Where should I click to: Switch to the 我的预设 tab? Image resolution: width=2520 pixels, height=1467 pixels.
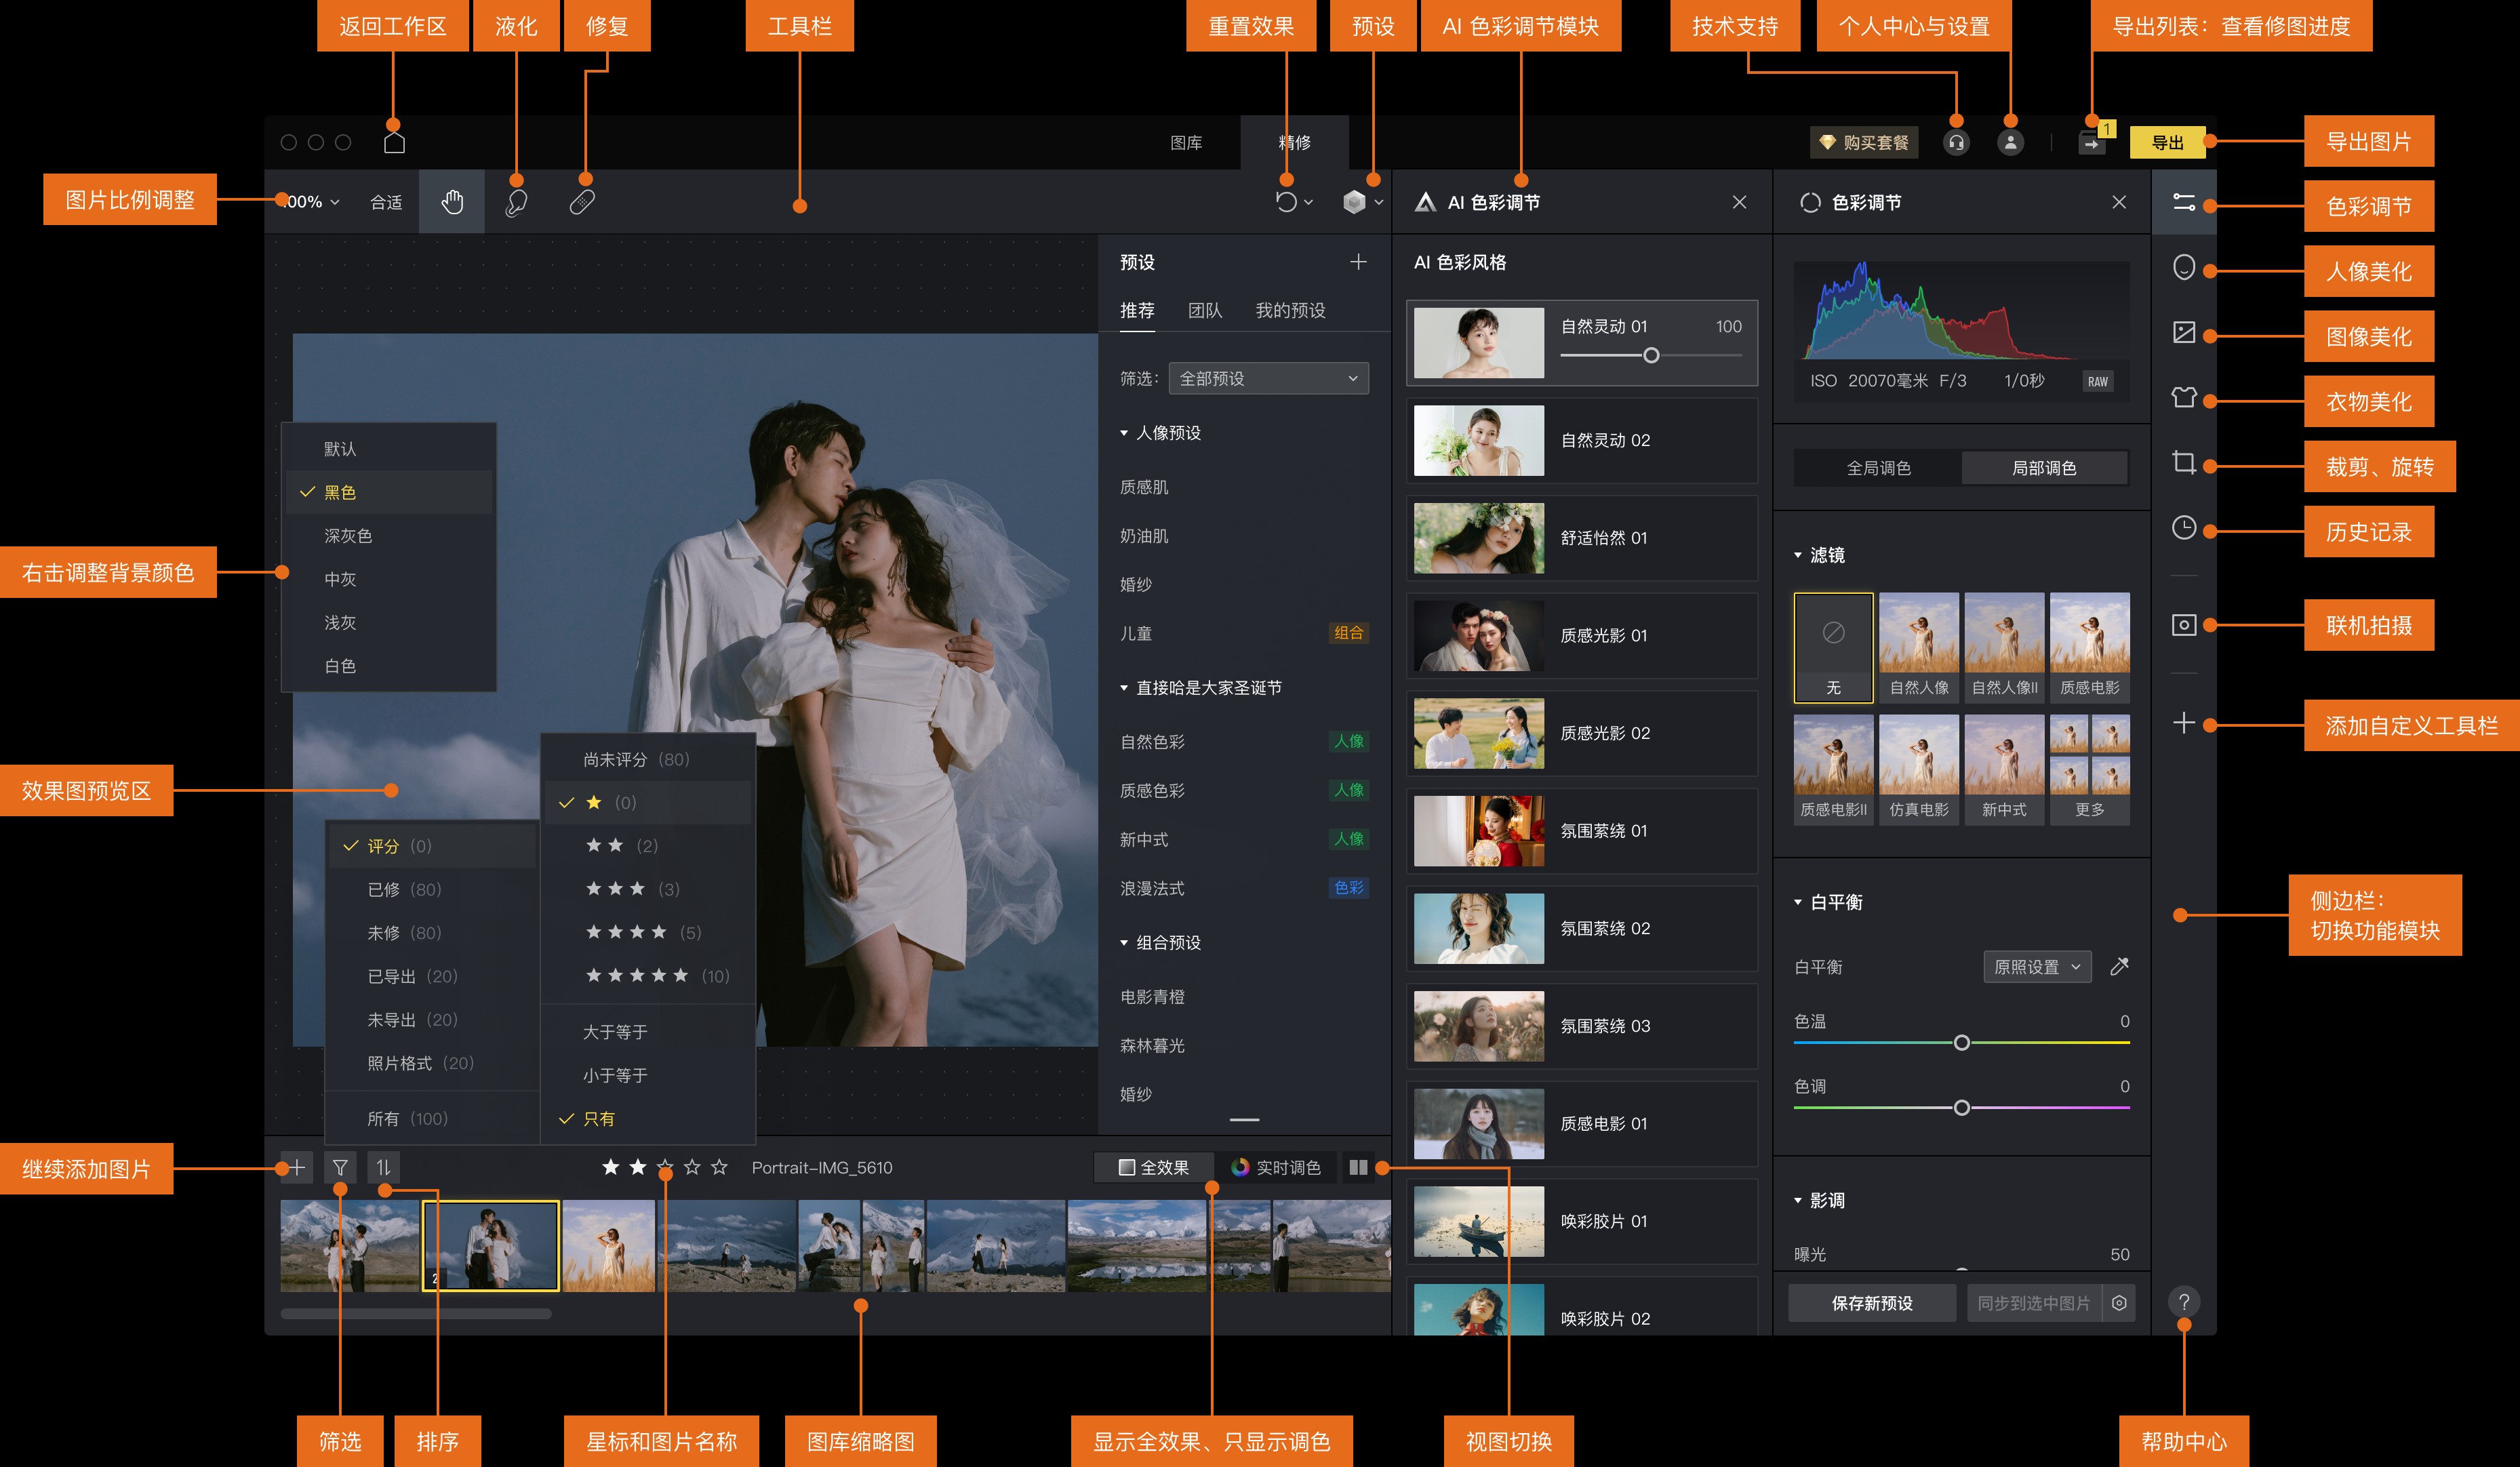point(1290,311)
